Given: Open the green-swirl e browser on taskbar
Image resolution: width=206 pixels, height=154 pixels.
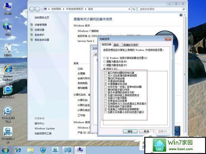Looking at the screenshot, I should click(x=43, y=150).
